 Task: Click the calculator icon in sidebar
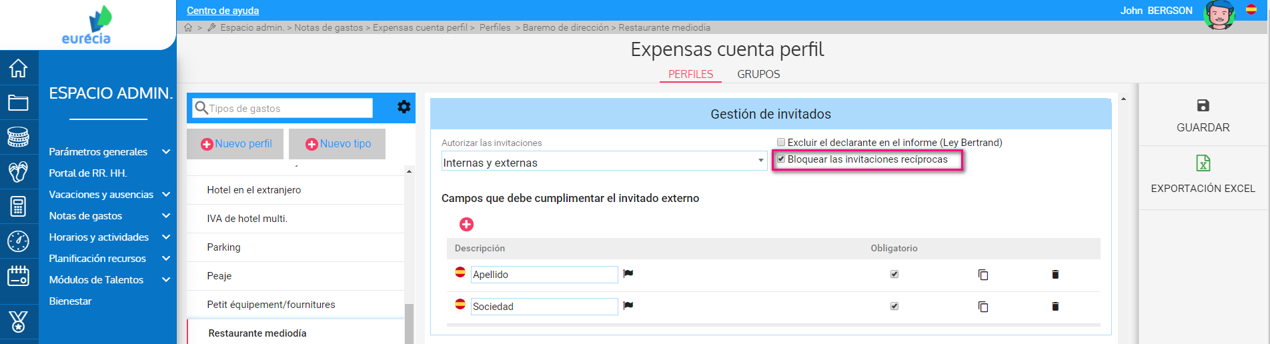pyautogui.click(x=18, y=207)
